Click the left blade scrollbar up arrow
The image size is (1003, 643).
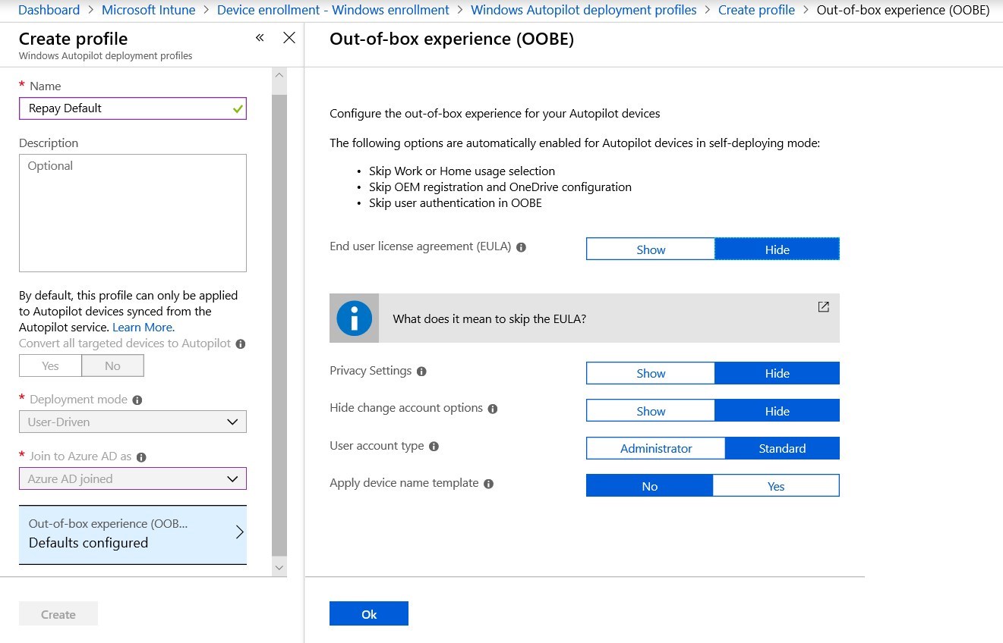[x=279, y=75]
